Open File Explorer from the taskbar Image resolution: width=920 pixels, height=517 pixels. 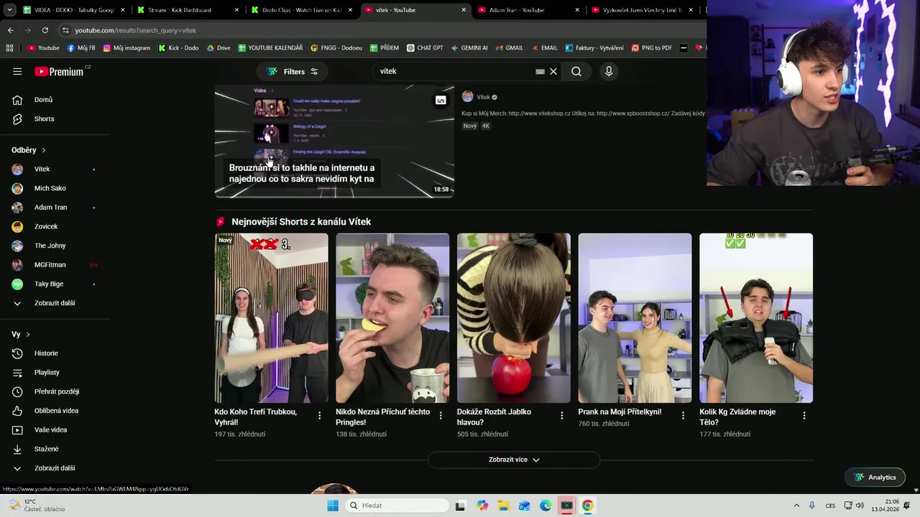click(503, 506)
